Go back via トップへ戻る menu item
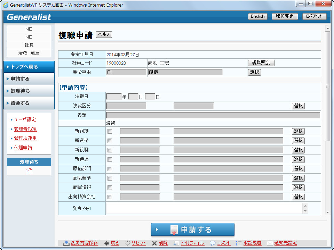 [x=29, y=67]
